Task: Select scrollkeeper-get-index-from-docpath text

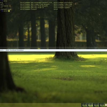Action: point(35,4)
